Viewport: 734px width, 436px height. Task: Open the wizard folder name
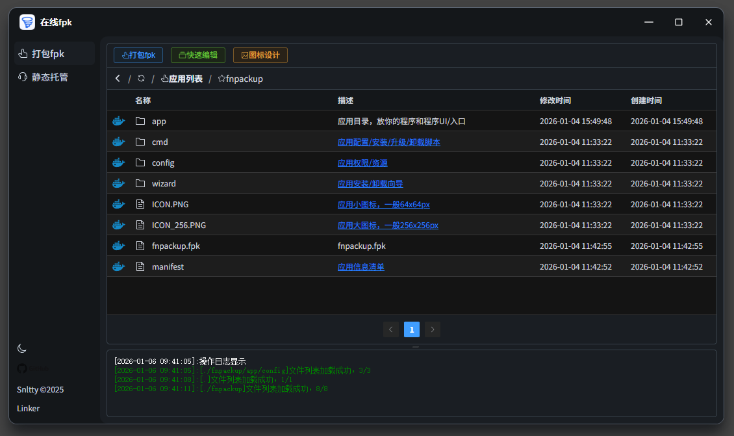coord(164,184)
